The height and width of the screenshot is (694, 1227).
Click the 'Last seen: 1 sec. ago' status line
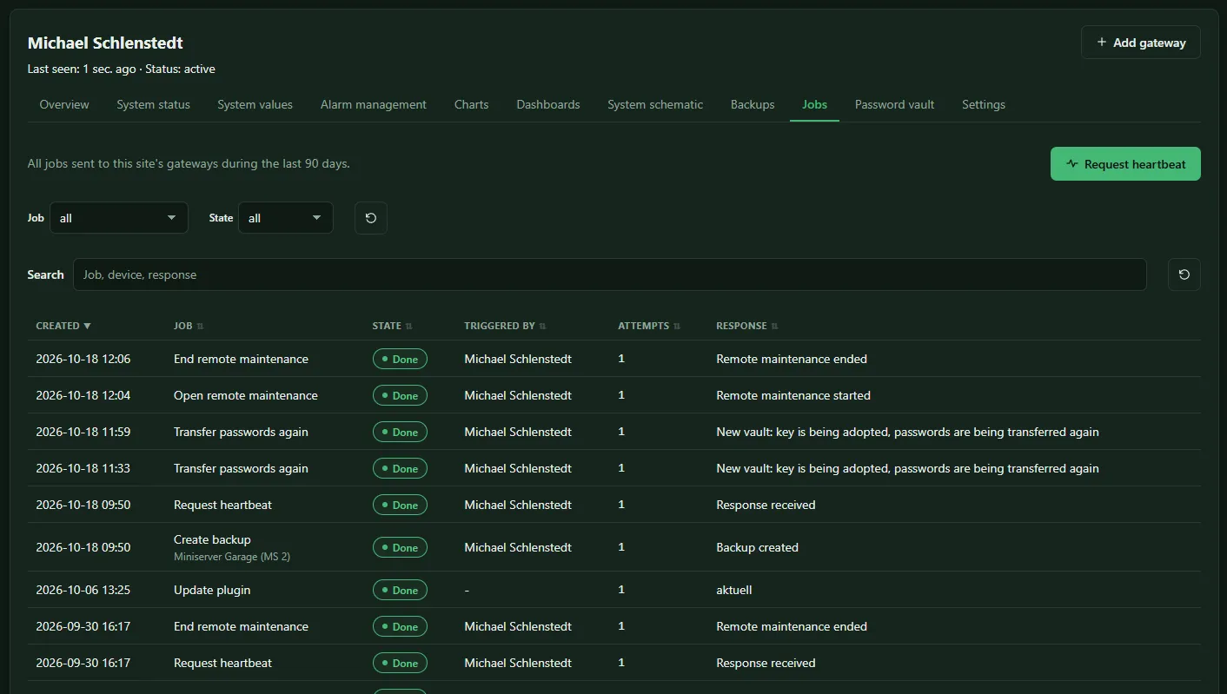(x=122, y=69)
